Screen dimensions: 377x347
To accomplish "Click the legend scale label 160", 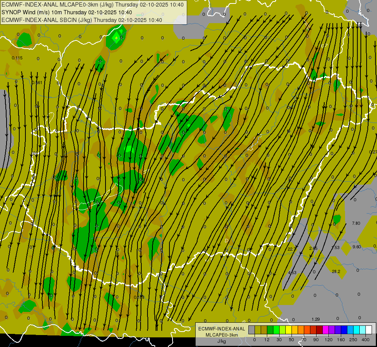I will (x=341, y=340).
